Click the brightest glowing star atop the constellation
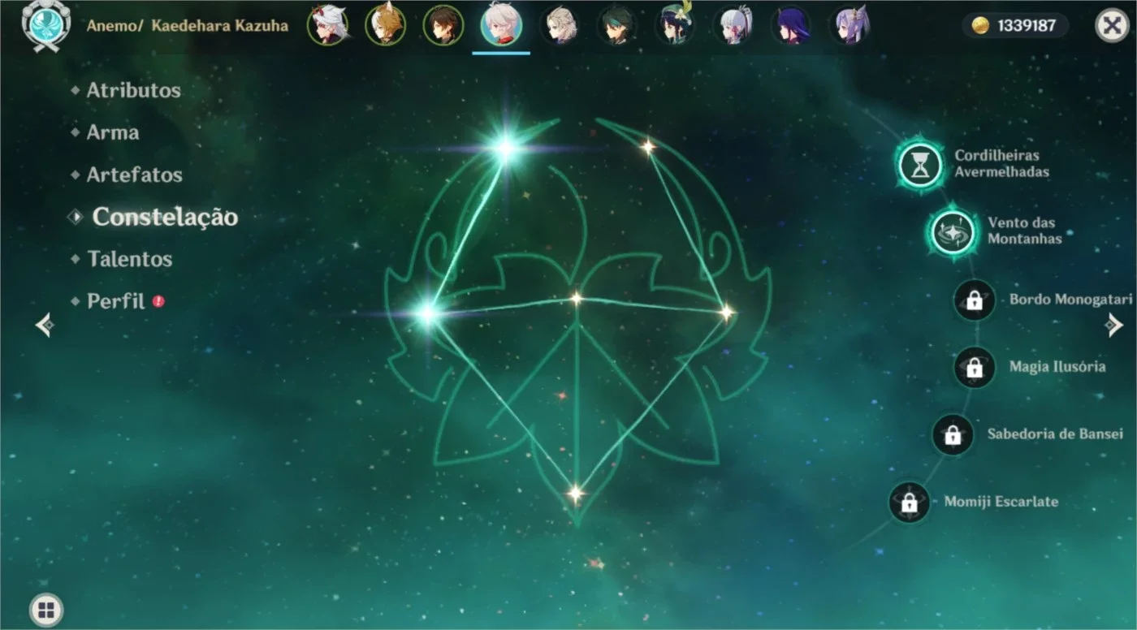The width and height of the screenshot is (1137, 630). click(506, 148)
